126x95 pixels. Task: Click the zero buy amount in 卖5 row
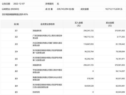pyautogui.click(x=93, y=92)
